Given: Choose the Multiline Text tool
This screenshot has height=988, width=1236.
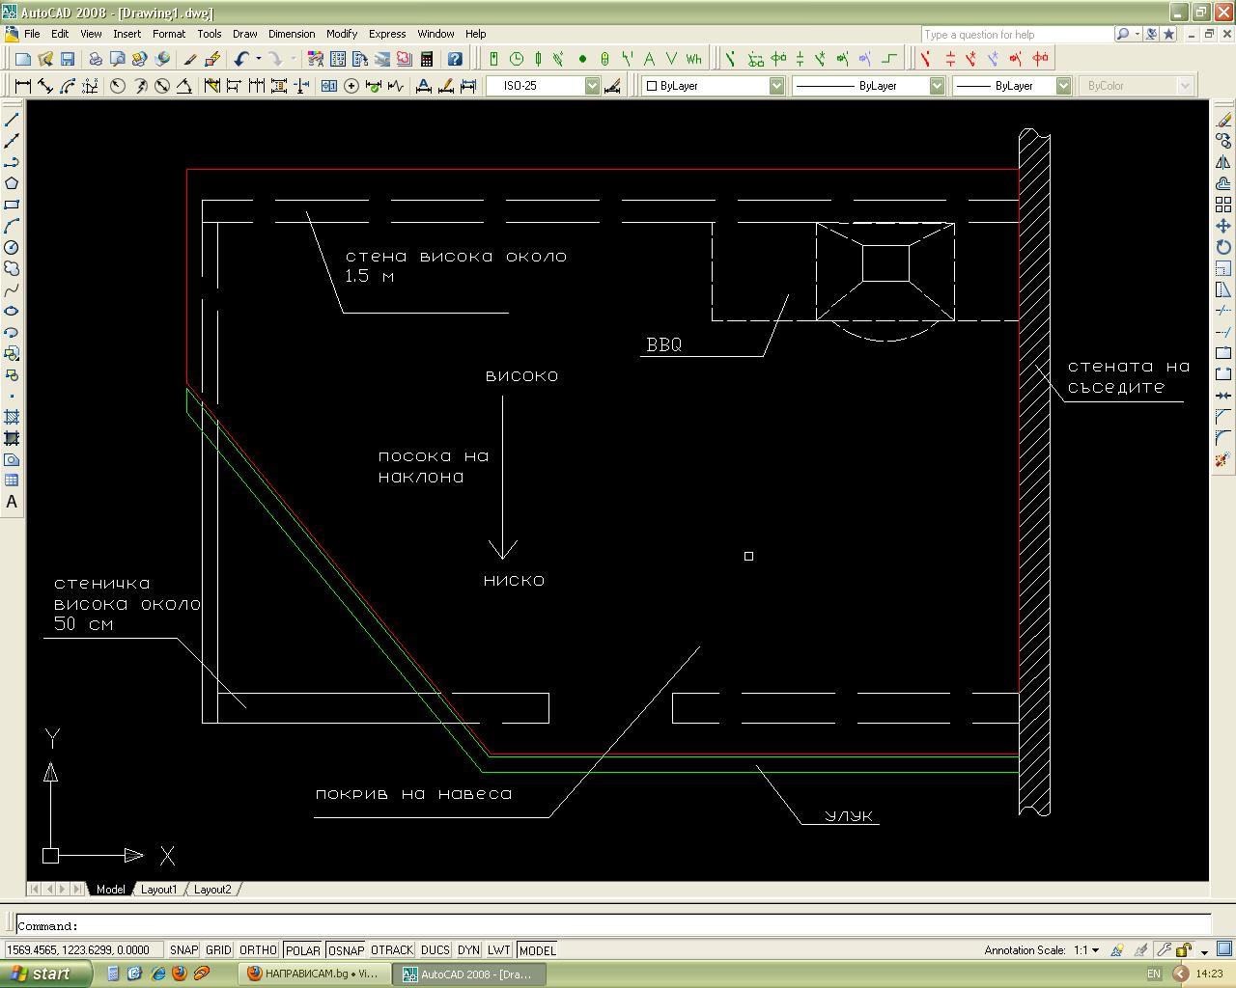Looking at the screenshot, I should pos(12,502).
